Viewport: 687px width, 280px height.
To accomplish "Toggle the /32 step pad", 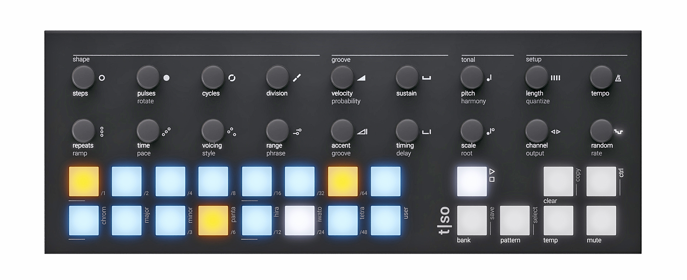I will [x=299, y=181].
